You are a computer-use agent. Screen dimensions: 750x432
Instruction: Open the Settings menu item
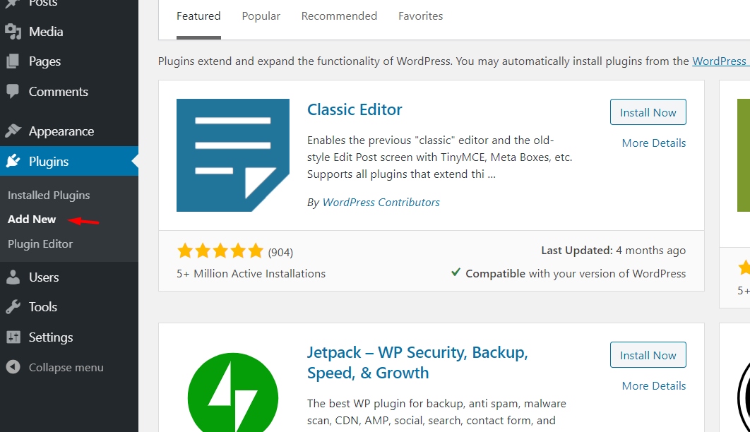tap(69, 337)
